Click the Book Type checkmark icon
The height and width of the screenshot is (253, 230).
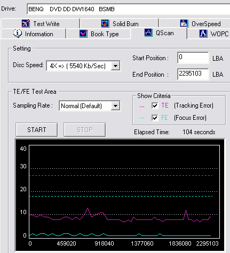[x=83, y=34]
